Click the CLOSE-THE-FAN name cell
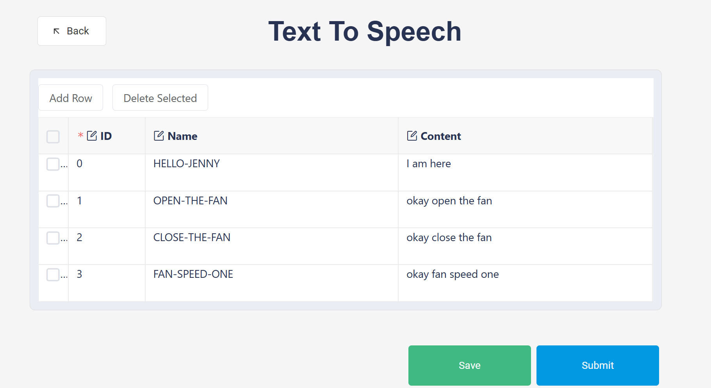The image size is (711, 388). pos(192,238)
